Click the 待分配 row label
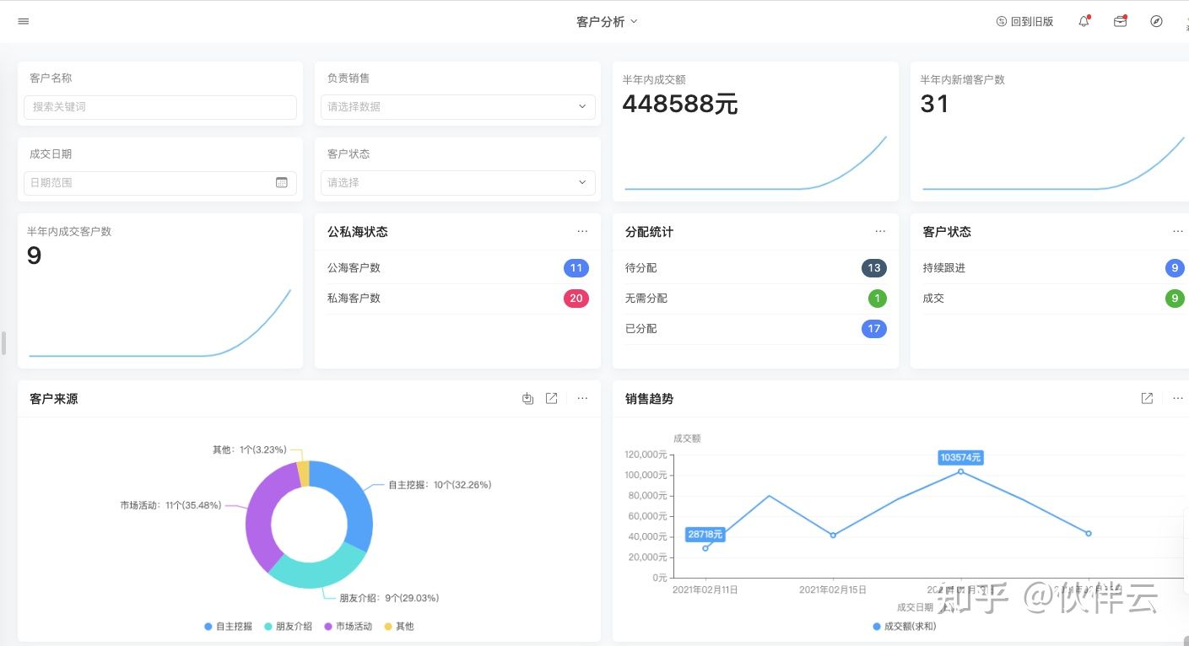The height and width of the screenshot is (646, 1189). pyautogui.click(x=640, y=268)
